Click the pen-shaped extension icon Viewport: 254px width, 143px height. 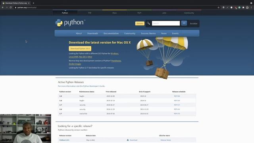(227, 8)
